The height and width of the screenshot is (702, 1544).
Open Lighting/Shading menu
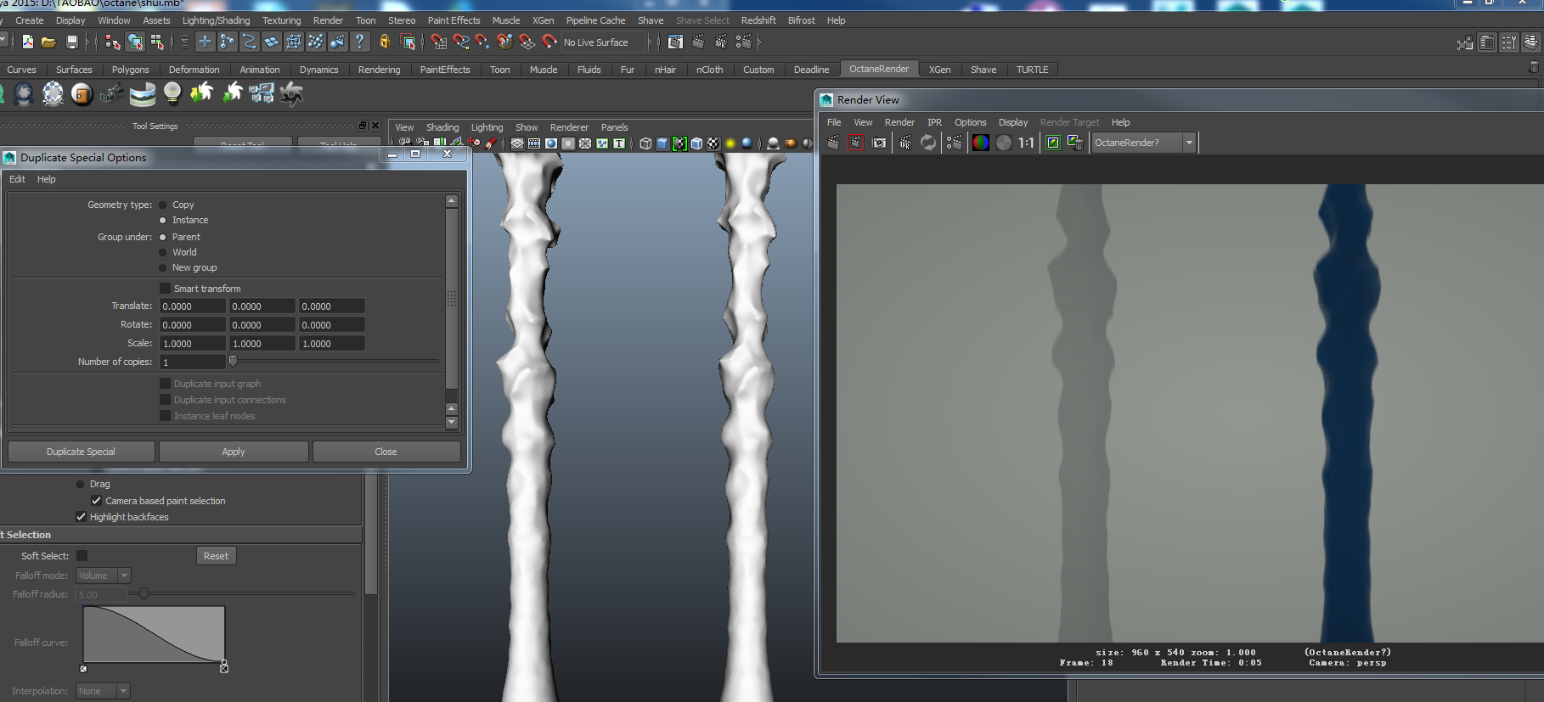pyautogui.click(x=216, y=20)
